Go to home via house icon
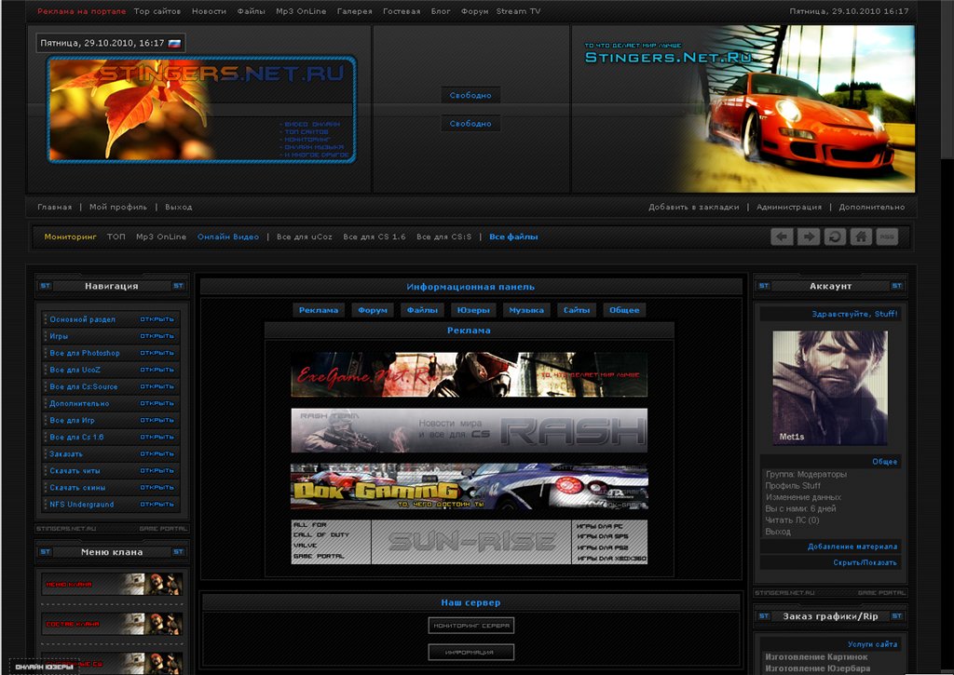This screenshot has width=954, height=675. 861,237
